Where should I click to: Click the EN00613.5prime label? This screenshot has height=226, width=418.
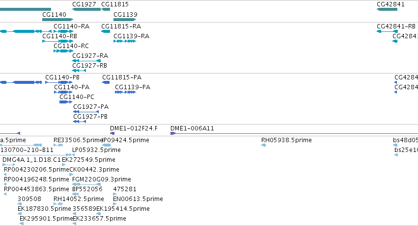tap(138, 199)
